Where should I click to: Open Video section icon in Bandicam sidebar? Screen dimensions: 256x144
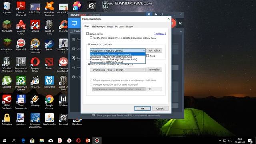point(74,58)
